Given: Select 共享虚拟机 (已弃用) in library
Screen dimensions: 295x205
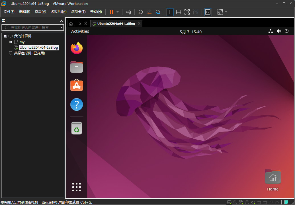Looking at the screenshot, I should coord(30,53).
